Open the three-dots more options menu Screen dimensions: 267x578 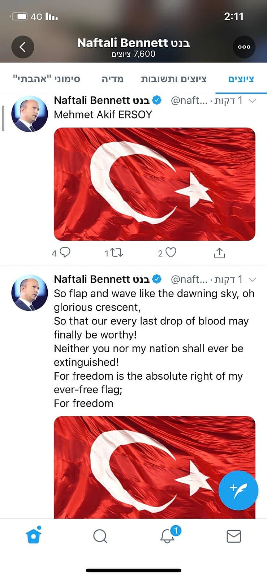(244, 47)
